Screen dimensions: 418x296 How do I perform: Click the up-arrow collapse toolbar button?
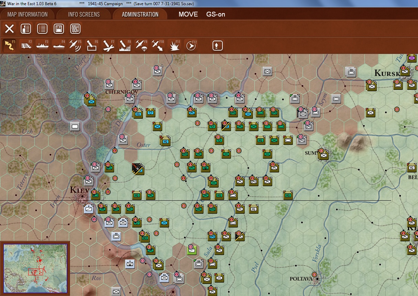pos(217,45)
